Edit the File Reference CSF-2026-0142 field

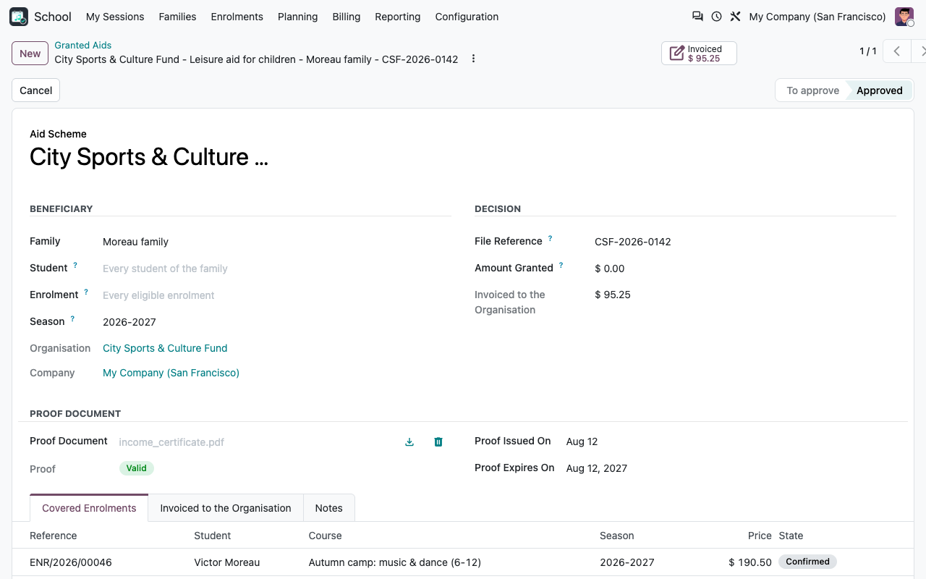pos(745,242)
